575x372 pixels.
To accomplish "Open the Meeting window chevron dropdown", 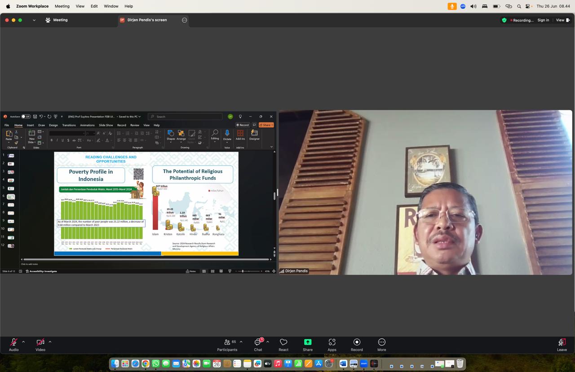I will click(34, 20).
